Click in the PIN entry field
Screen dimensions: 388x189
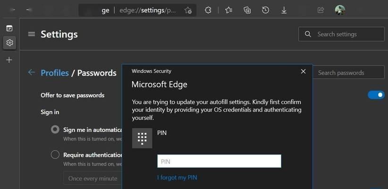219,161
